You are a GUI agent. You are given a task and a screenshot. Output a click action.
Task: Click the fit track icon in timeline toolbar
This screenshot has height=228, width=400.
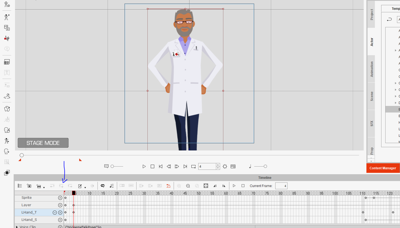(x=29, y=186)
